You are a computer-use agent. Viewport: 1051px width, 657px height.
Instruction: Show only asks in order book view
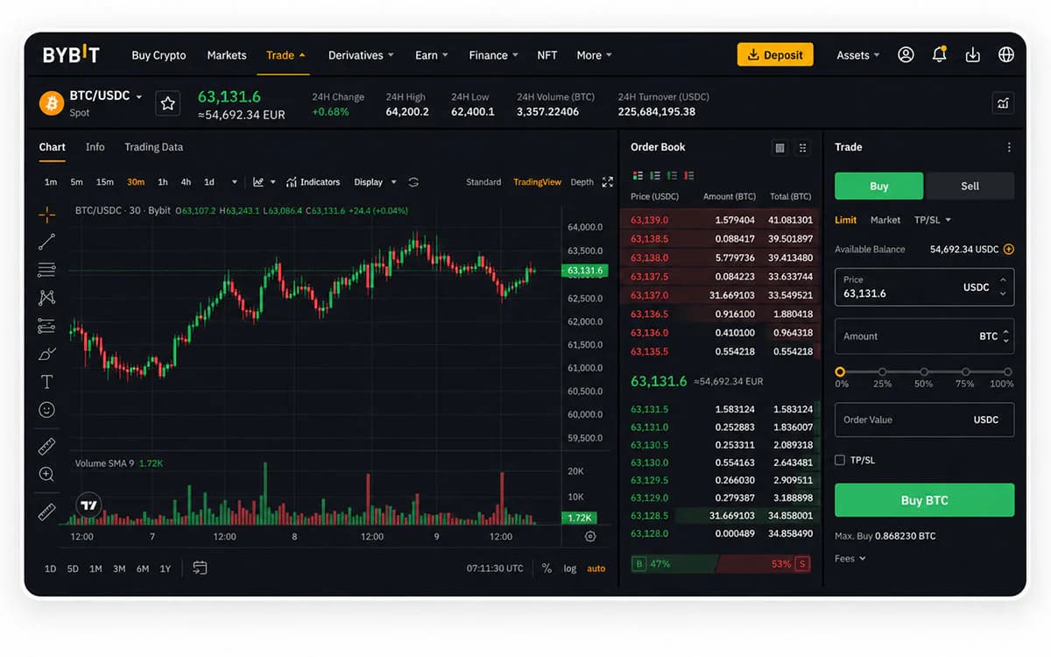pos(688,176)
